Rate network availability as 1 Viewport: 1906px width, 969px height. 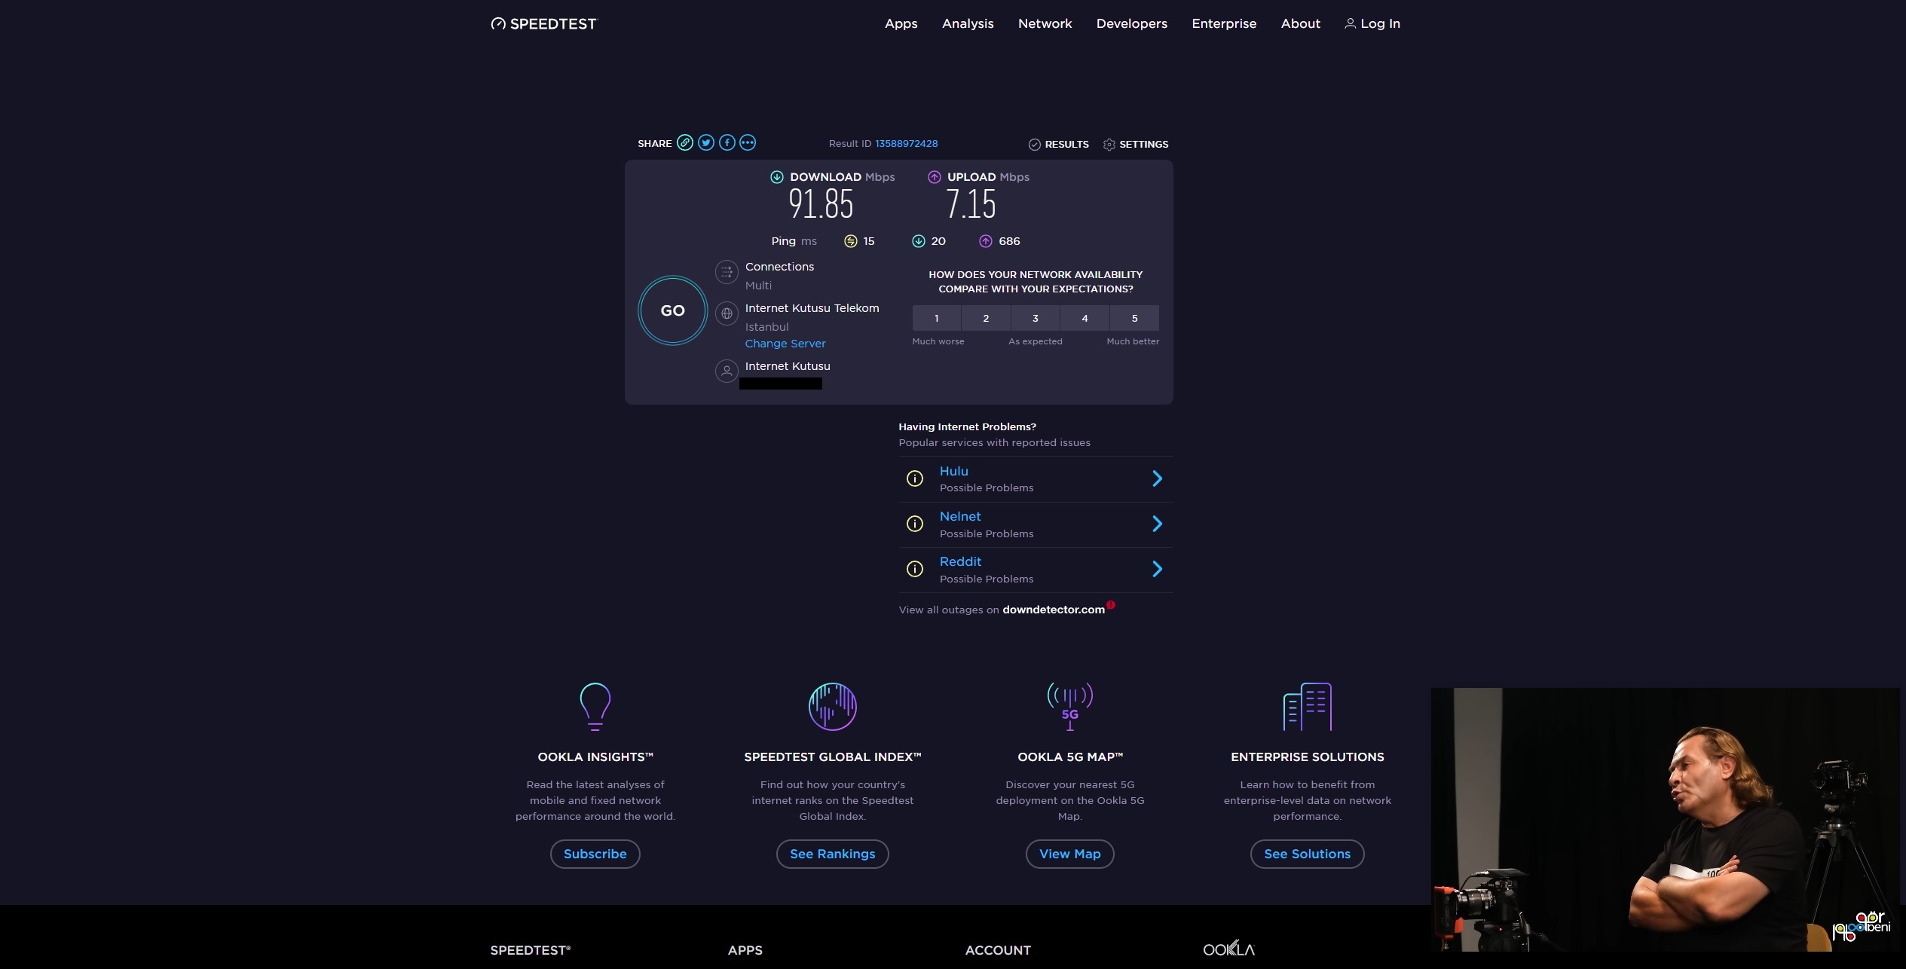pos(936,318)
